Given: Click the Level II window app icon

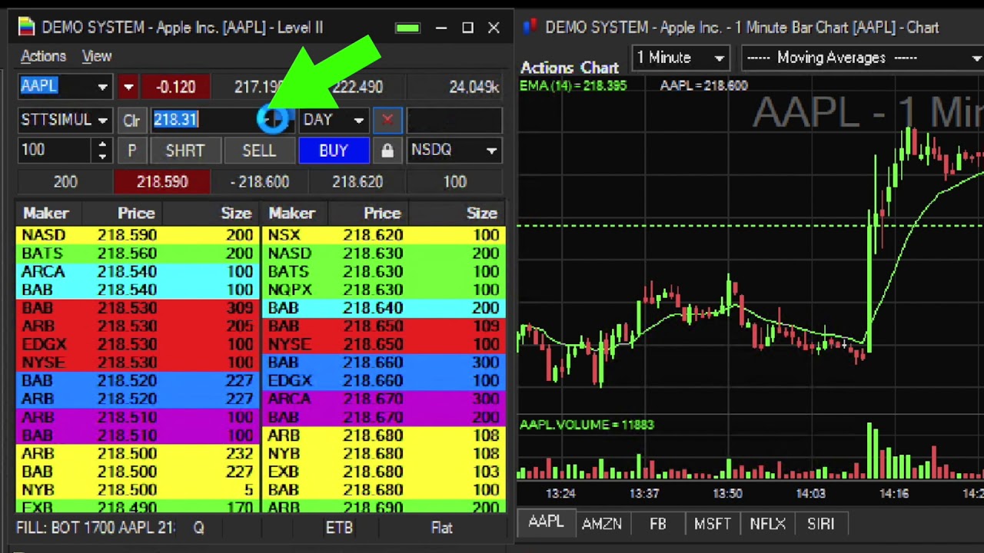Looking at the screenshot, I should (26, 28).
